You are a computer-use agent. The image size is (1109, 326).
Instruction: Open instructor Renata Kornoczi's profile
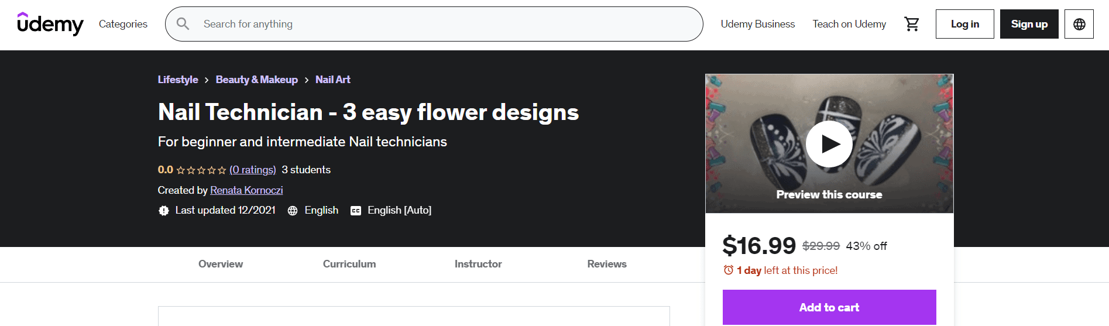click(246, 190)
